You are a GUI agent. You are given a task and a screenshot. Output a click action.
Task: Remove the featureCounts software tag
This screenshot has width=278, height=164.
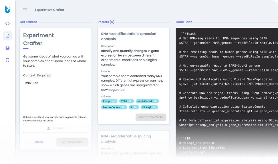pyautogui.click(x=123, y=107)
